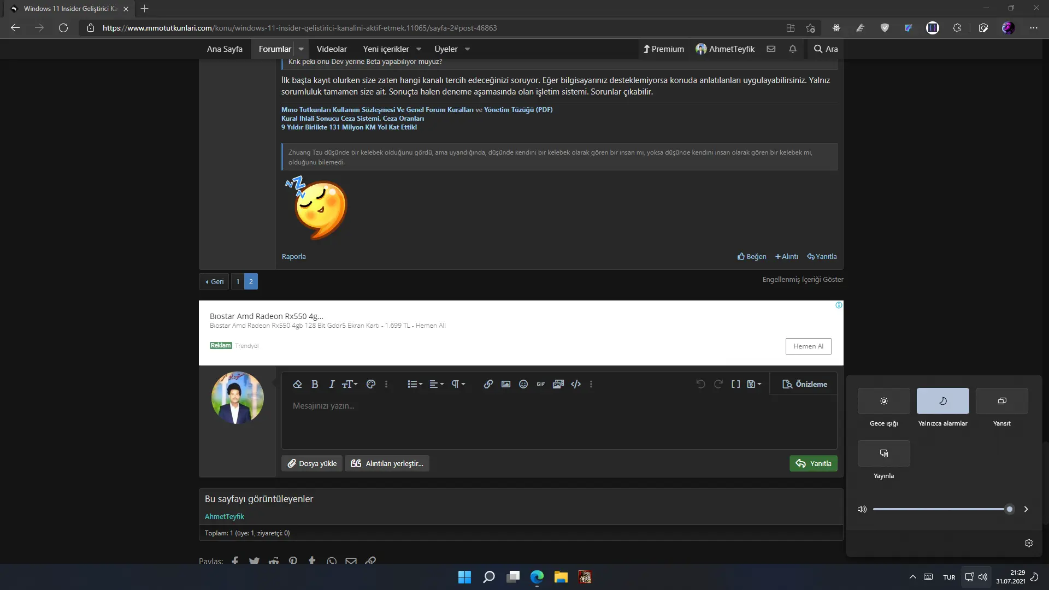This screenshot has width=1049, height=590.
Task: Open the Videolar menu item
Action: (x=332, y=49)
